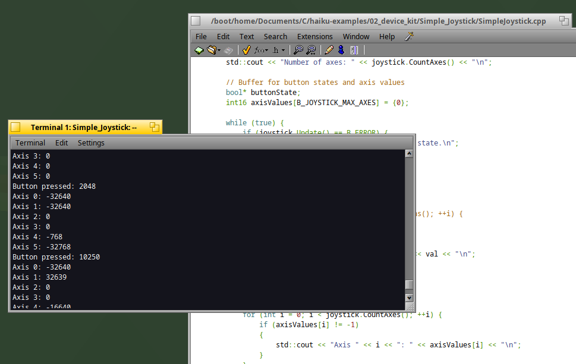Click the Find magnifier icon

(298, 50)
